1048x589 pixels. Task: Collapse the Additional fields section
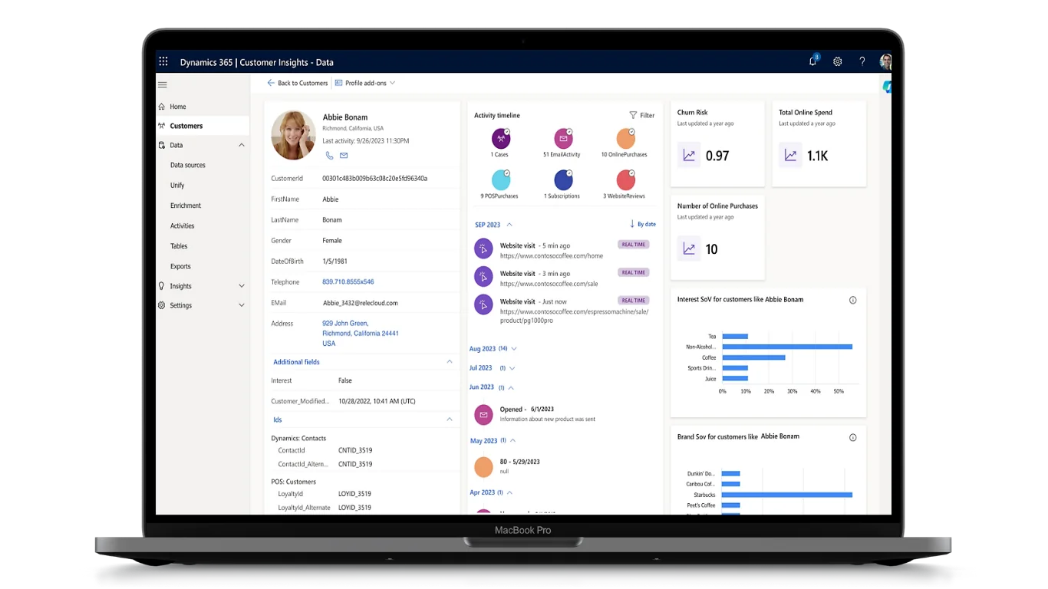(450, 361)
